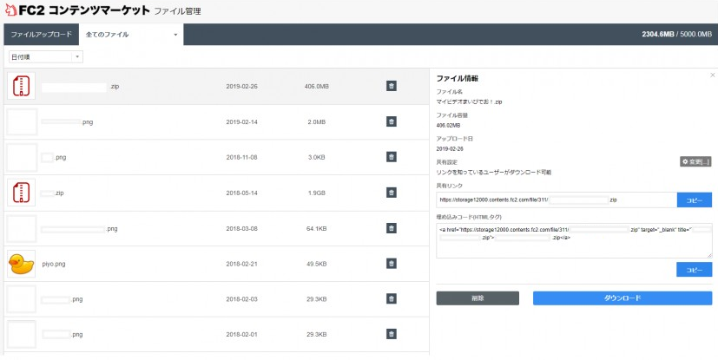Copy the HTML embed code

pyautogui.click(x=694, y=270)
